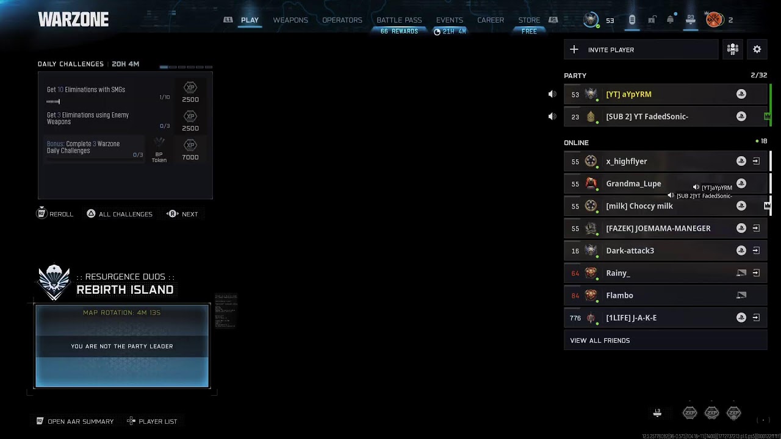Screen dimensions: 781x439
Task: Mute FadedSonic's voice speaker icon
Action: coord(552,116)
